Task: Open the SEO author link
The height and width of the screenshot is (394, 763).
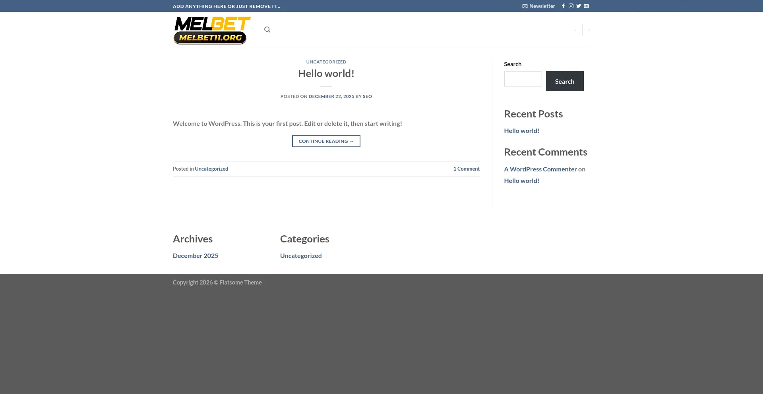Action: tap(367, 96)
